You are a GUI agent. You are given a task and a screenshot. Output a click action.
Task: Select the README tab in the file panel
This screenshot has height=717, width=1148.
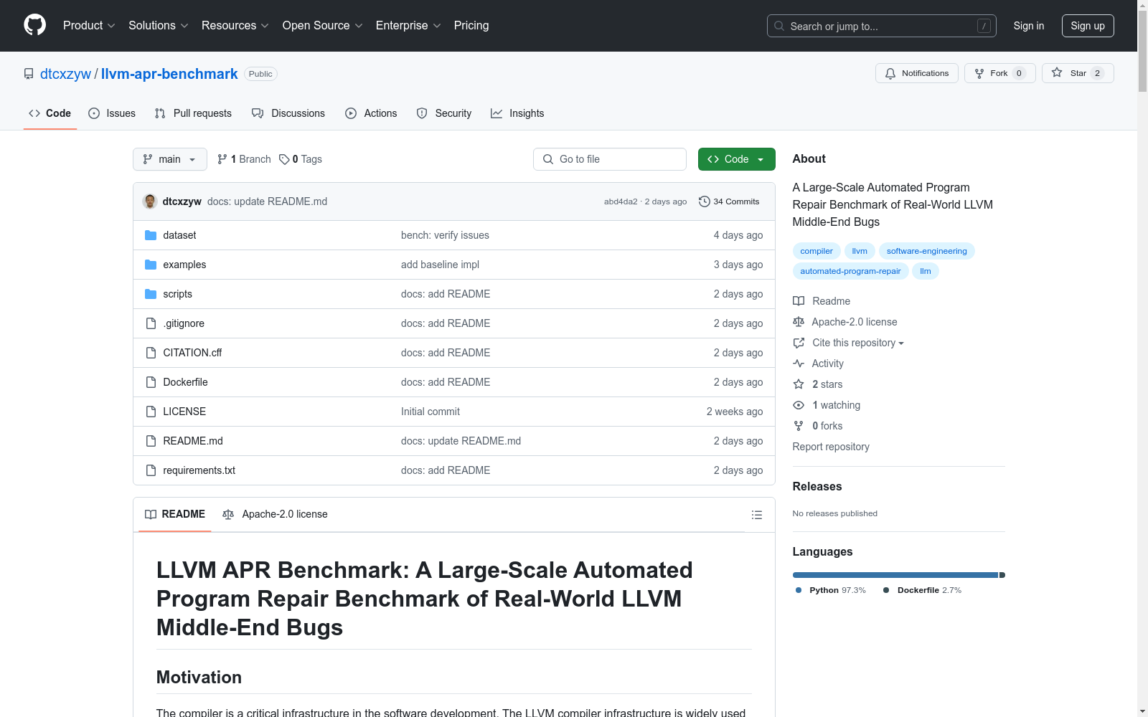tap(175, 514)
